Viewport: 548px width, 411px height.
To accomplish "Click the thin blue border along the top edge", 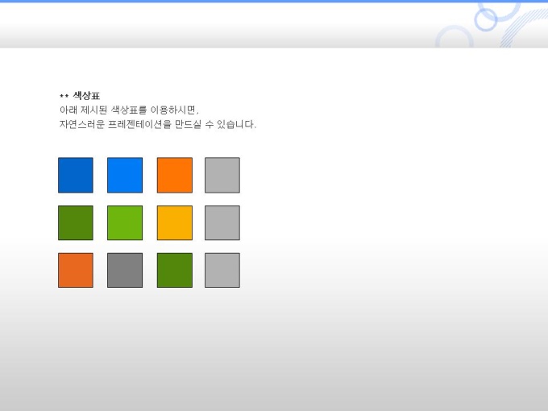I will point(242,1).
